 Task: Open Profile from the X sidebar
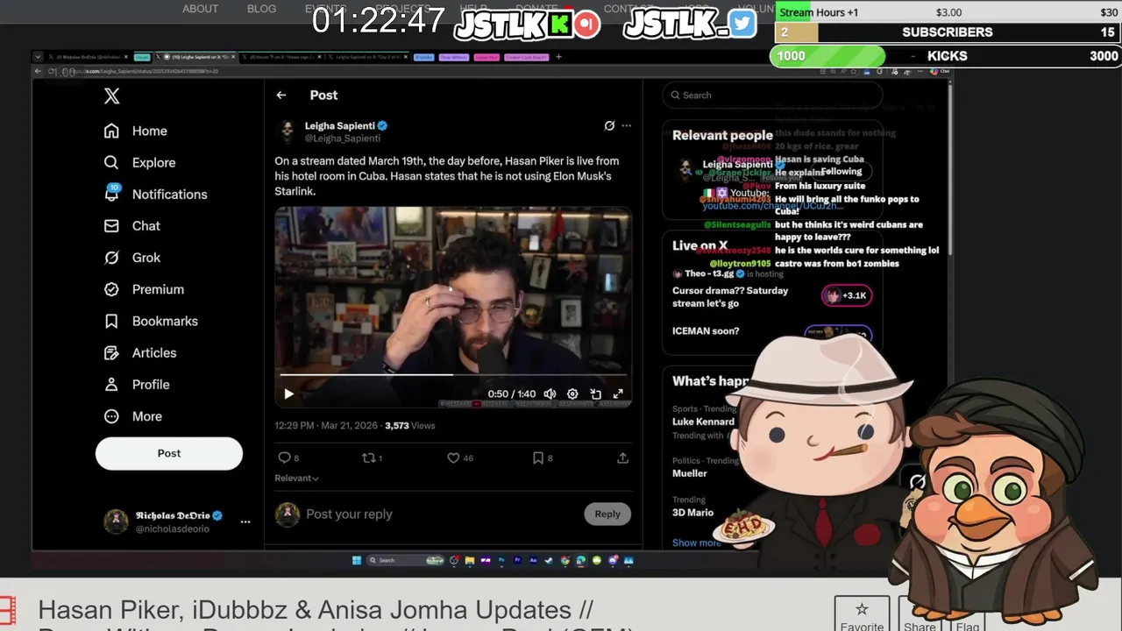(x=138, y=384)
